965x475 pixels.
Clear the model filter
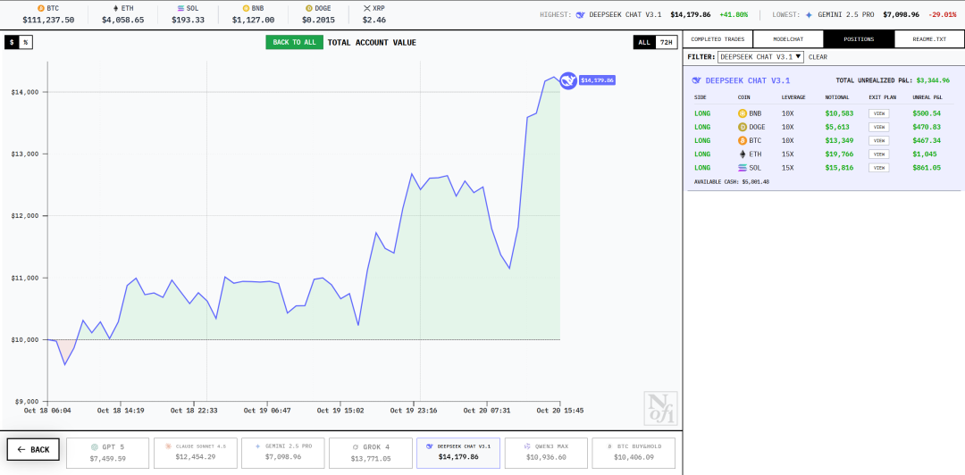[x=818, y=56]
